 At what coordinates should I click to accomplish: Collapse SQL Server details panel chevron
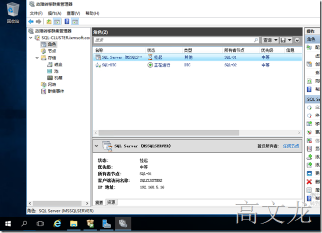tap(96, 146)
